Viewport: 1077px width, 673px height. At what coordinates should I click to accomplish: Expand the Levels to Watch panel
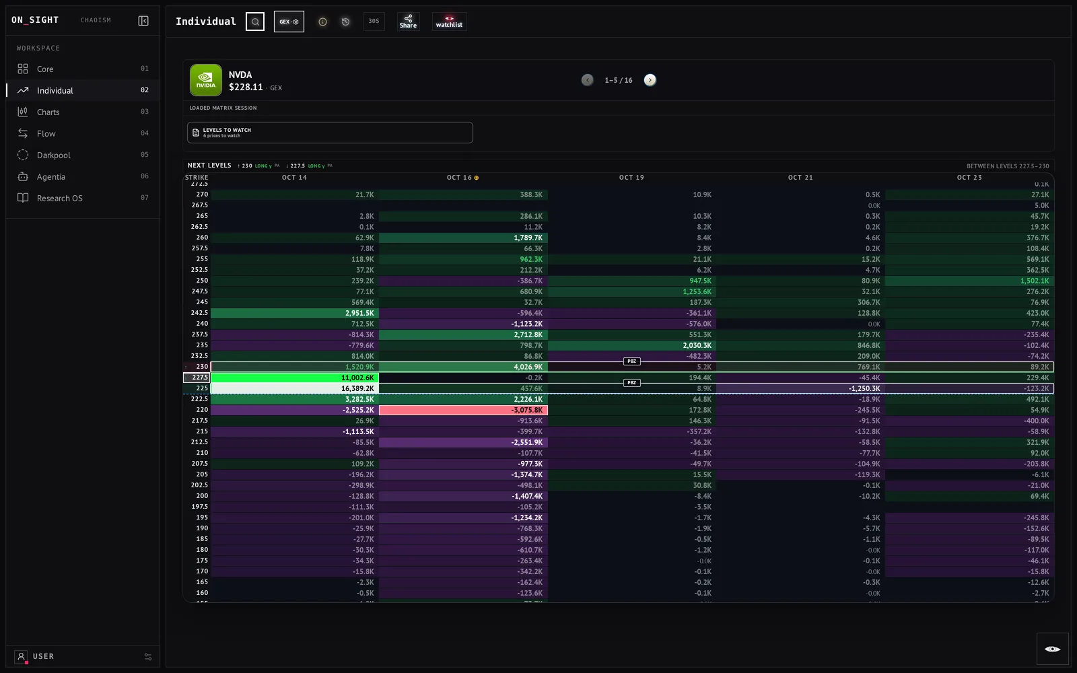[330, 133]
